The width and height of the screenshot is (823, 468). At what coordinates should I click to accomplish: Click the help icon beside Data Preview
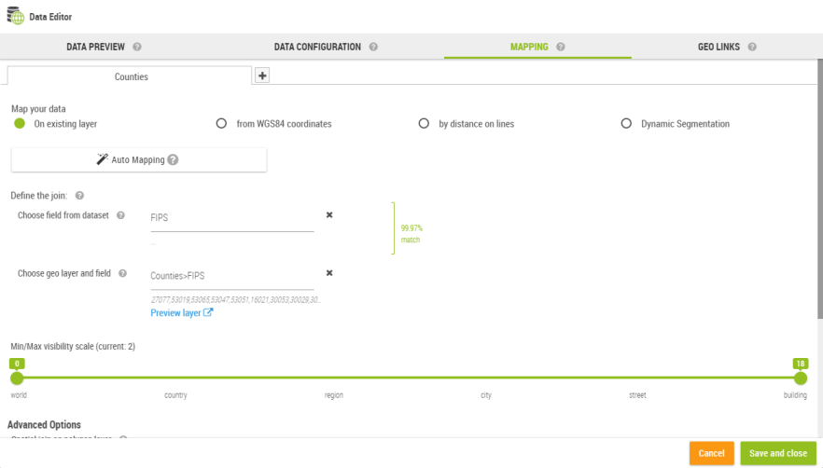[x=137, y=47]
